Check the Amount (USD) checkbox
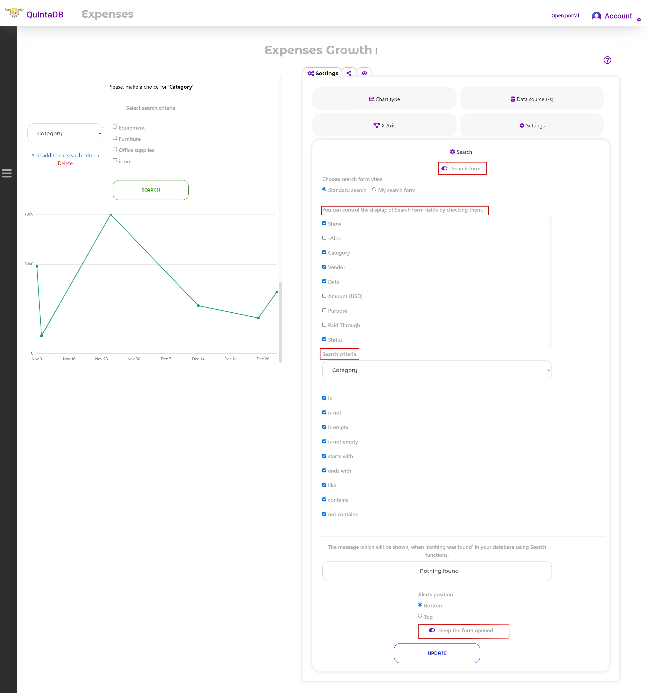 point(324,296)
